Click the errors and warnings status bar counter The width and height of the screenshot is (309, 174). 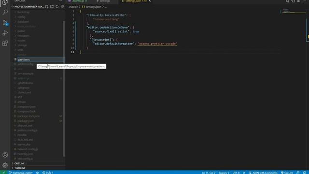(48, 173)
